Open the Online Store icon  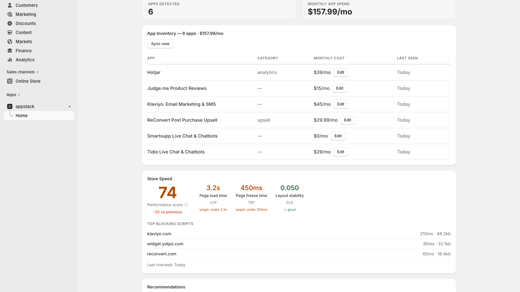[x=10, y=81]
